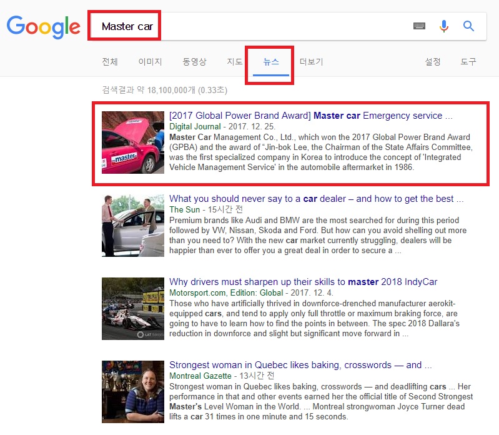The width and height of the screenshot is (499, 435).
Task: Switch to the 이미지 tab
Action: point(150,62)
